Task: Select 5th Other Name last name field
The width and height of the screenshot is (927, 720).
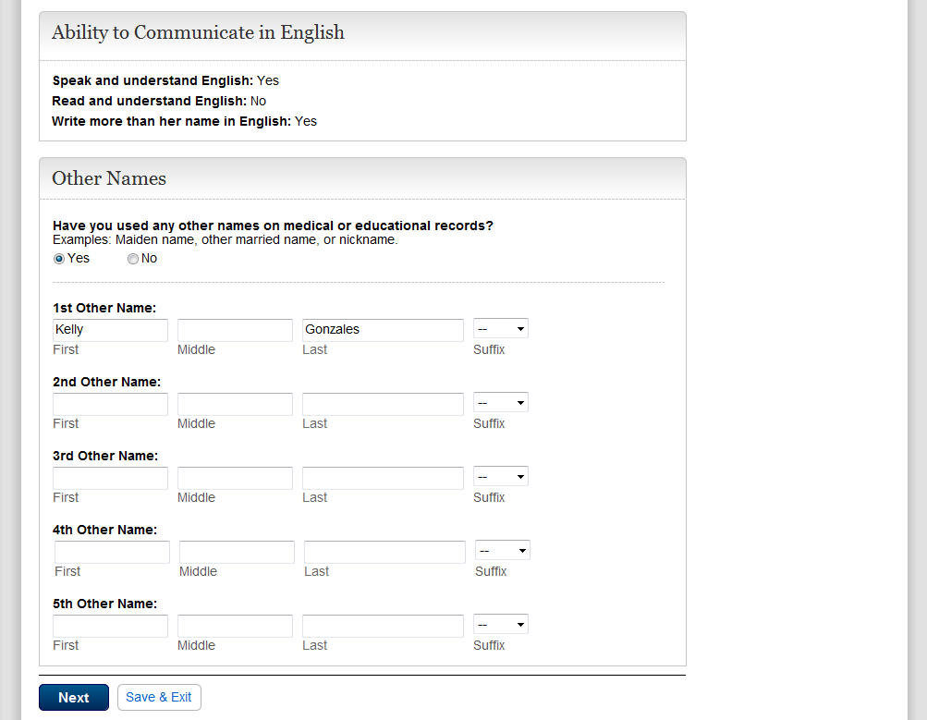Action: point(383,626)
